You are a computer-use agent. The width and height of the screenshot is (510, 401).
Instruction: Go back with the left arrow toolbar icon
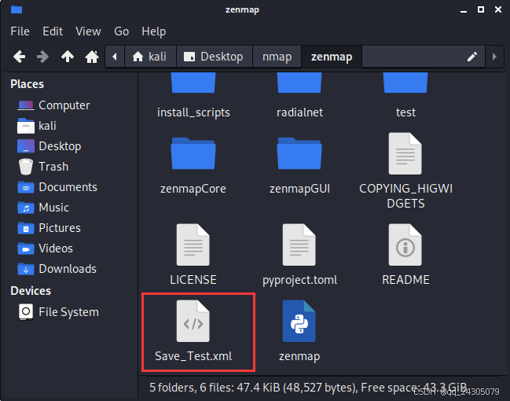point(20,57)
